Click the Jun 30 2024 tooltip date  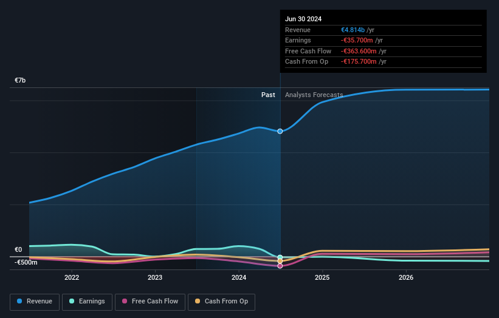pos(303,19)
